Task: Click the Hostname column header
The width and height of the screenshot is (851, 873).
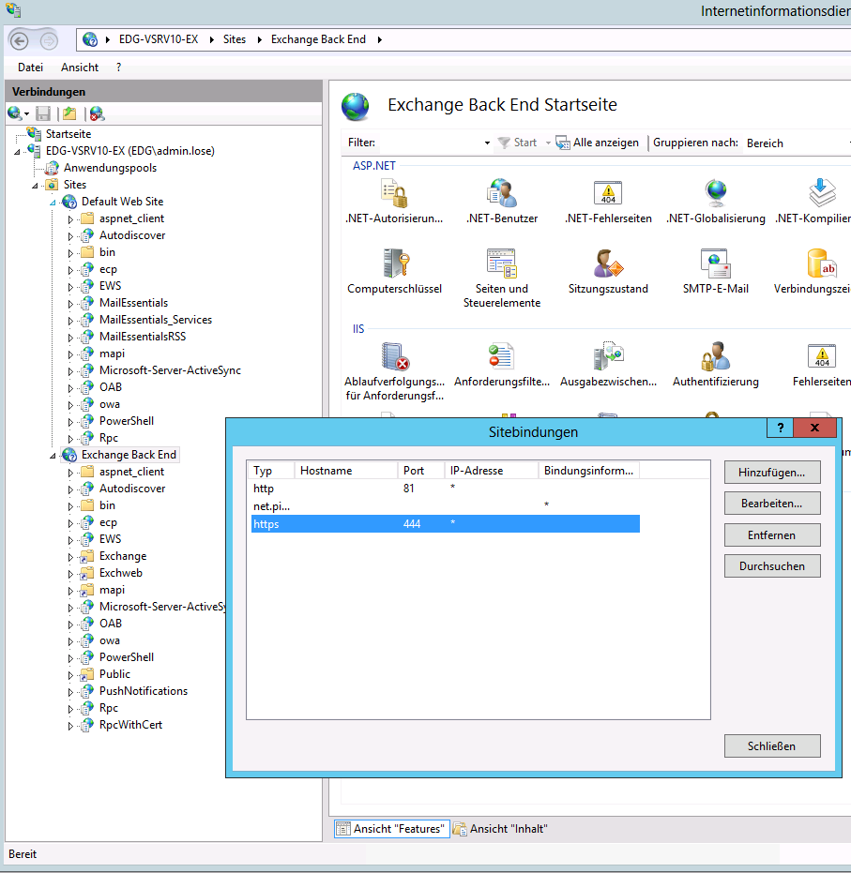Action: coord(345,471)
